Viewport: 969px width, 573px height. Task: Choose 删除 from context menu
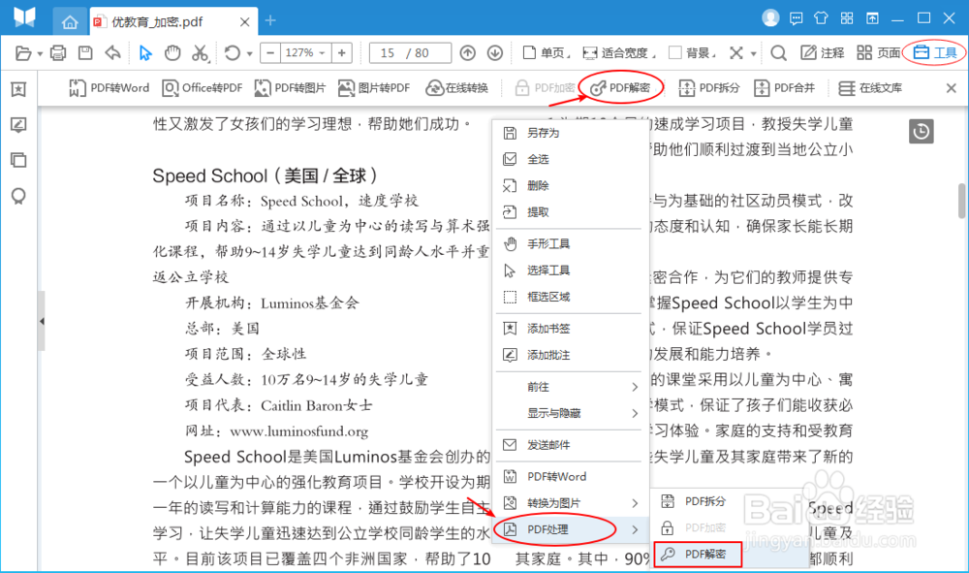(x=572, y=186)
